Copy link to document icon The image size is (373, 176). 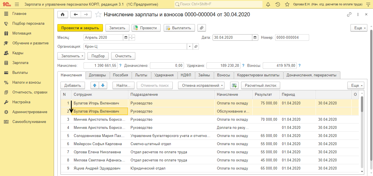click(349, 15)
